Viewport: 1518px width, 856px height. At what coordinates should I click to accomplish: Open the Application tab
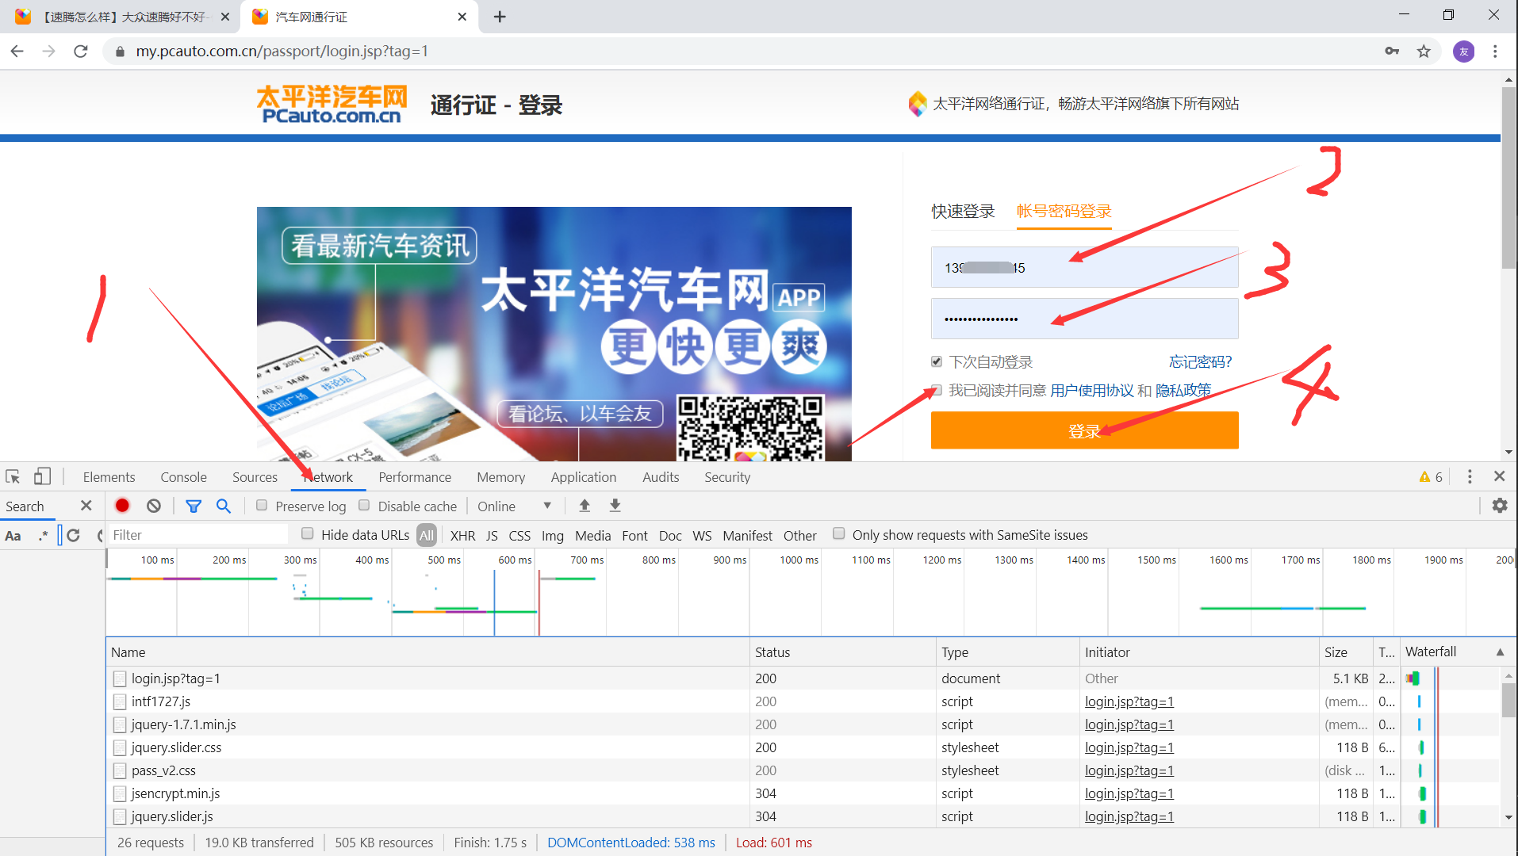(x=584, y=477)
